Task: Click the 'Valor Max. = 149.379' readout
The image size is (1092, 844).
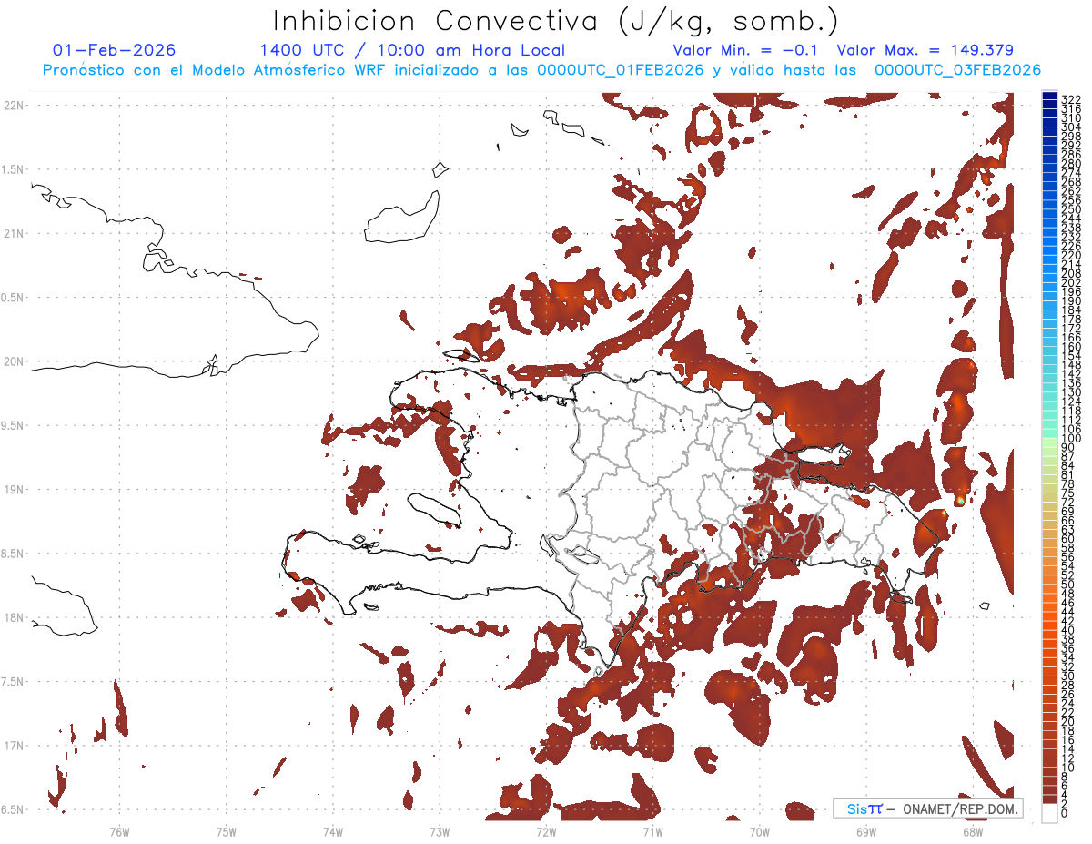Action: tap(925, 50)
